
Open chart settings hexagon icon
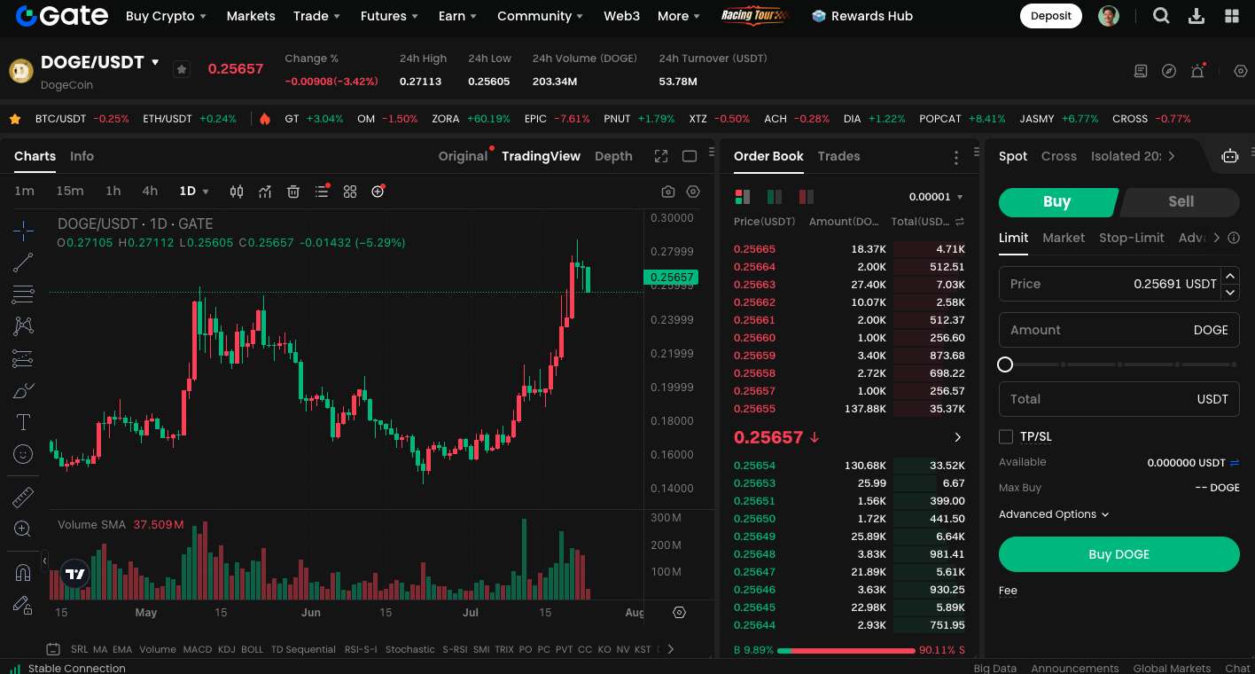[693, 192]
